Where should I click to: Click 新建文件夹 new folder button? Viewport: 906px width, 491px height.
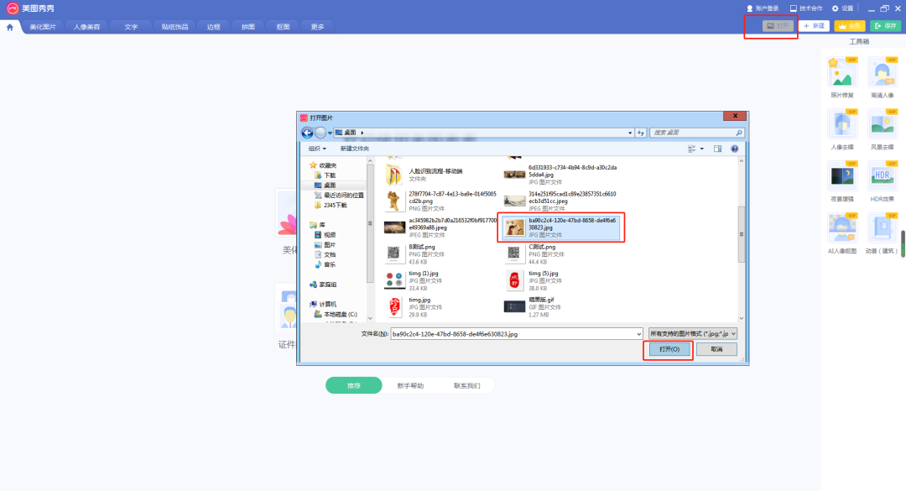tap(354, 149)
